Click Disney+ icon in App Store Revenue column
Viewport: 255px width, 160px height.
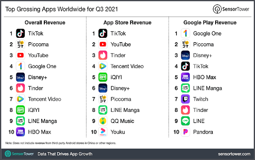(x=103, y=88)
